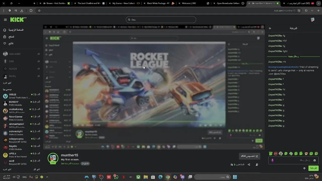Open the site info icon beside kick.com address
Screen dimensions: 322x181
pyautogui.click(x=299, y=11)
